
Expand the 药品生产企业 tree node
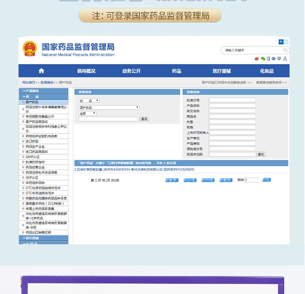(x=23, y=146)
